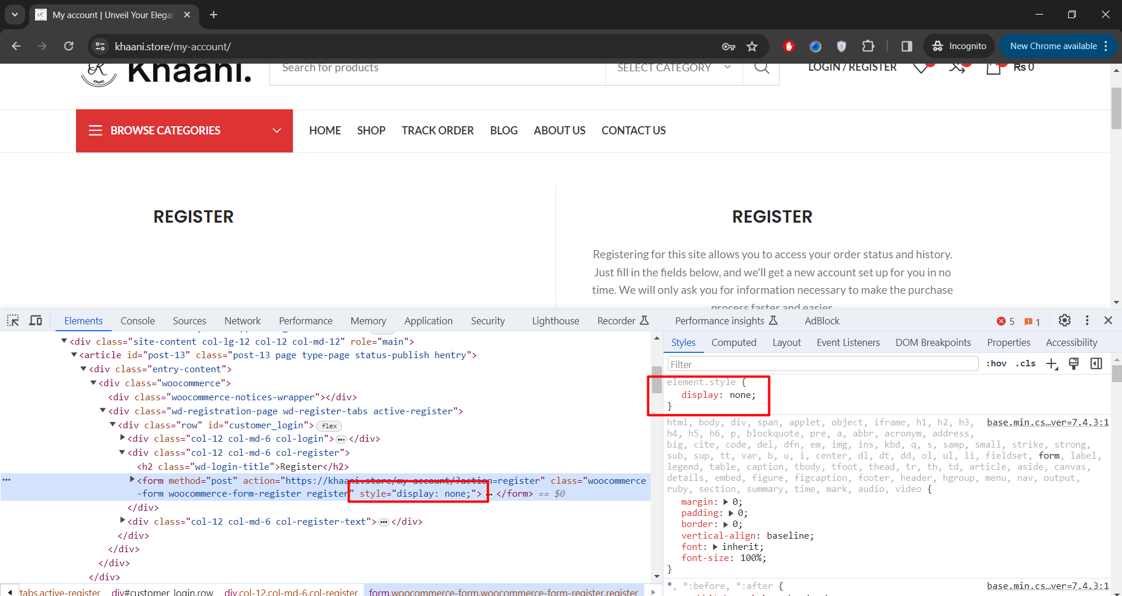Open the tab search dropdown arrow
This screenshot has height=596, width=1122.
[x=15, y=15]
